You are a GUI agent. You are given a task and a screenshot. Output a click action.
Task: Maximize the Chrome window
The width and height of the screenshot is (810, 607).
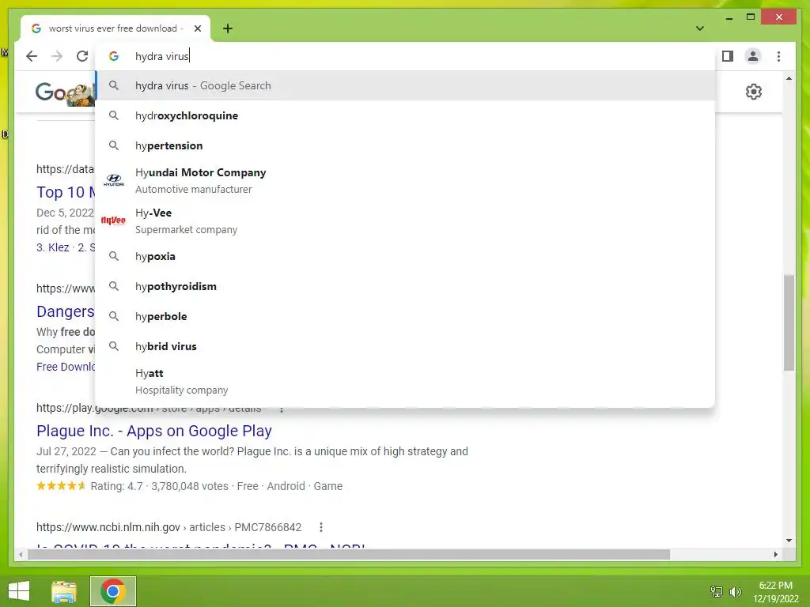751,17
